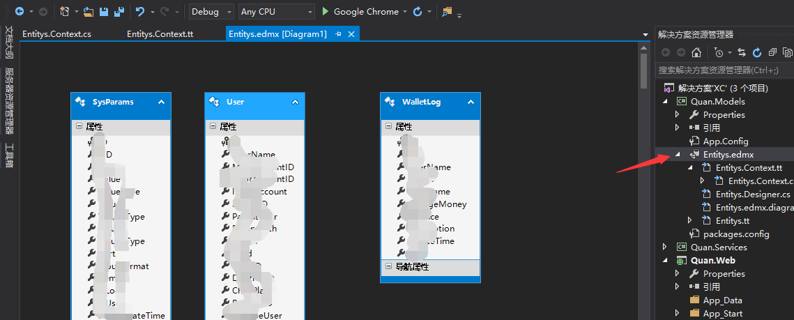Image resolution: width=794 pixels, height=320 pixels.
Task: Switch to the Entitys.Context.tt tab
Action: pos(160,33)
